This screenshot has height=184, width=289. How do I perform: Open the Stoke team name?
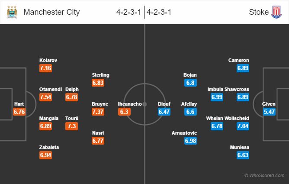point(258,12)
